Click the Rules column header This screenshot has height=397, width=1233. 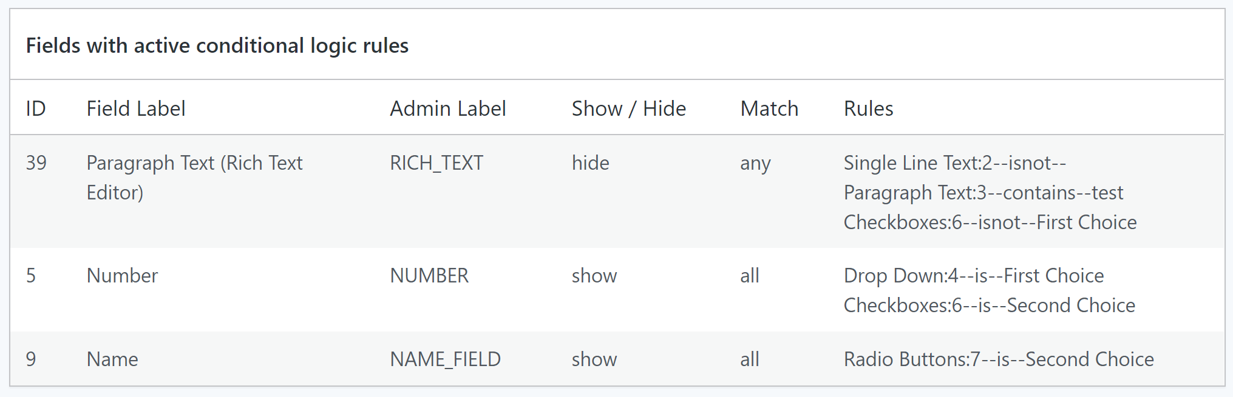click(868, 108)
